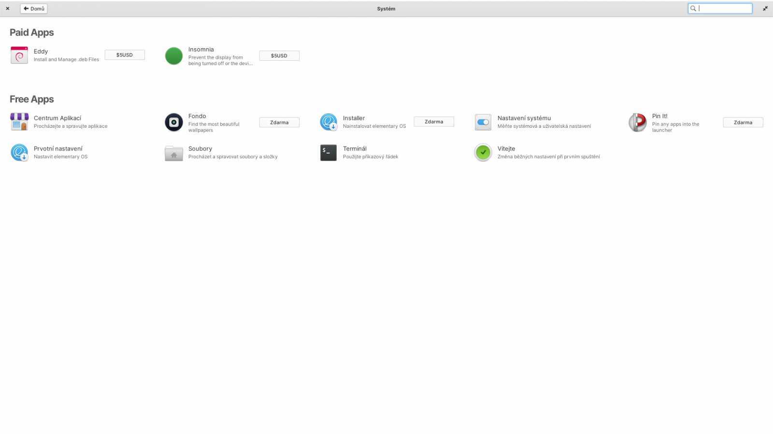Go back to Domů

(34, 8)
